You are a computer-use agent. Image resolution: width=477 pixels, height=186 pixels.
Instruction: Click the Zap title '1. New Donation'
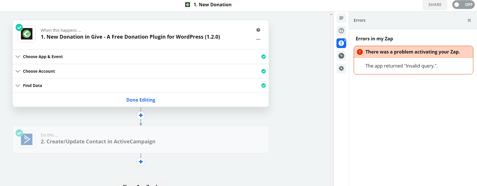click(213, 5)
